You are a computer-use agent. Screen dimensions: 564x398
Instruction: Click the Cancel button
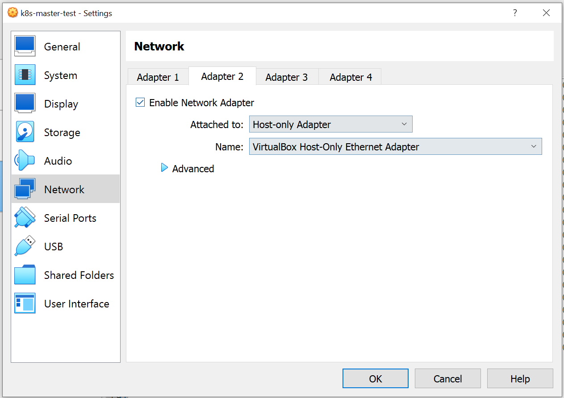tap(447, 379)
